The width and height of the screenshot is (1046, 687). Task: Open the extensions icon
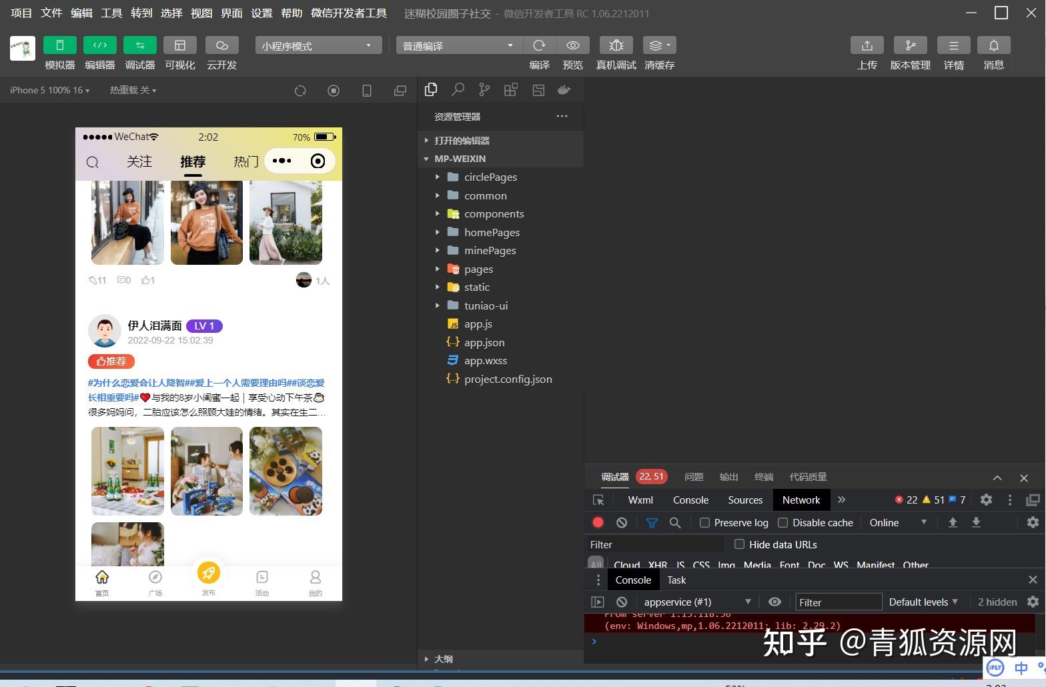click(511, 90)
